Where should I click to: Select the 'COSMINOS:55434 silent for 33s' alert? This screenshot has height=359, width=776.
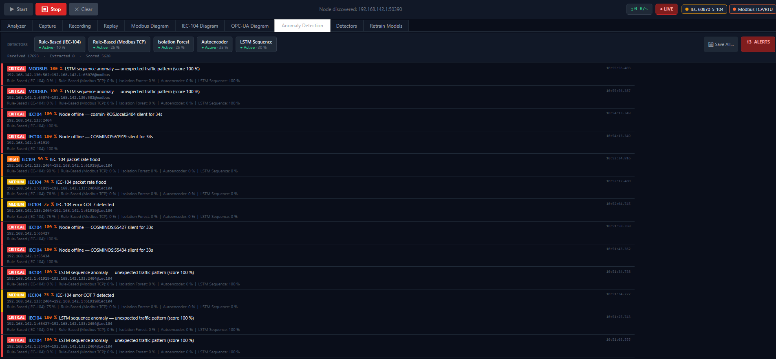coord(318,256)
